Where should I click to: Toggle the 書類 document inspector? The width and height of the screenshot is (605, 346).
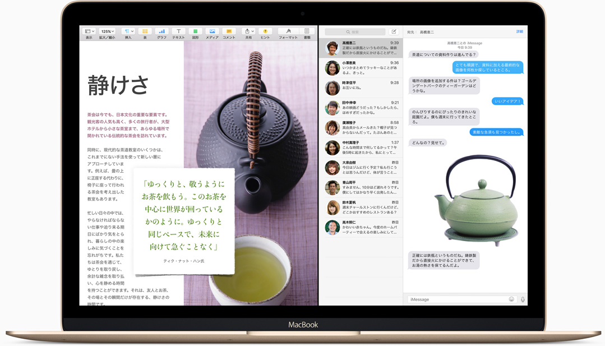pyautogui.click(x=307, y=31)
